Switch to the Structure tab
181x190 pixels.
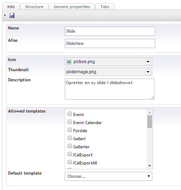click(x=34, y=7)
